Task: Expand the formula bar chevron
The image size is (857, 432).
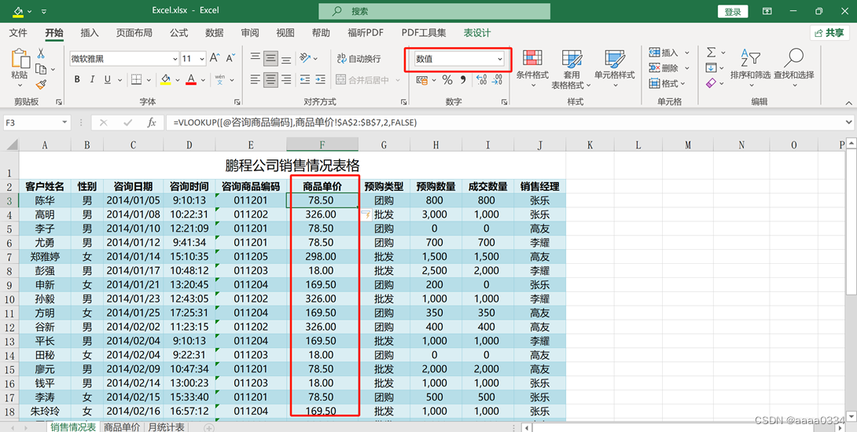Action: point(848,123)
